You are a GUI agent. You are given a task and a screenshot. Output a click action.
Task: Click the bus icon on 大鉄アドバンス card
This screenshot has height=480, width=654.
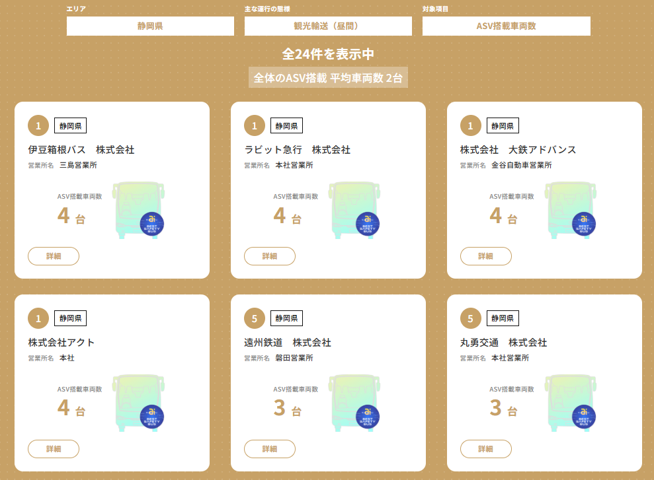coord(571,210)
